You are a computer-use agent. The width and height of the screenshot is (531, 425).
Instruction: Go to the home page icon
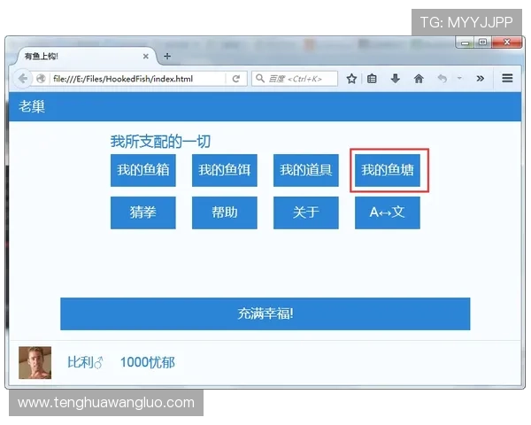419,79
